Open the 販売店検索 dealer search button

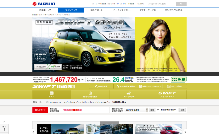coord(101,87)
